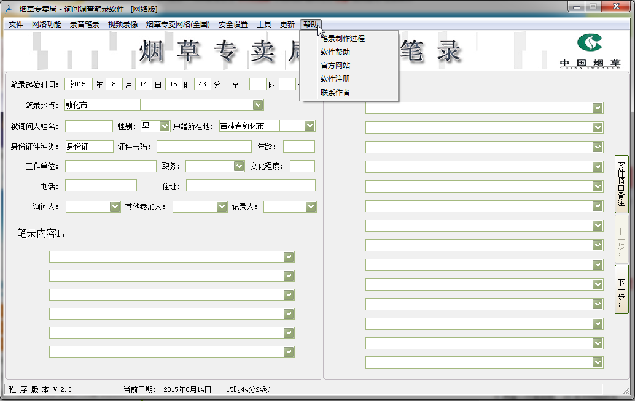
Task: Click the app icon in title bar
Action: coord(9,9)
